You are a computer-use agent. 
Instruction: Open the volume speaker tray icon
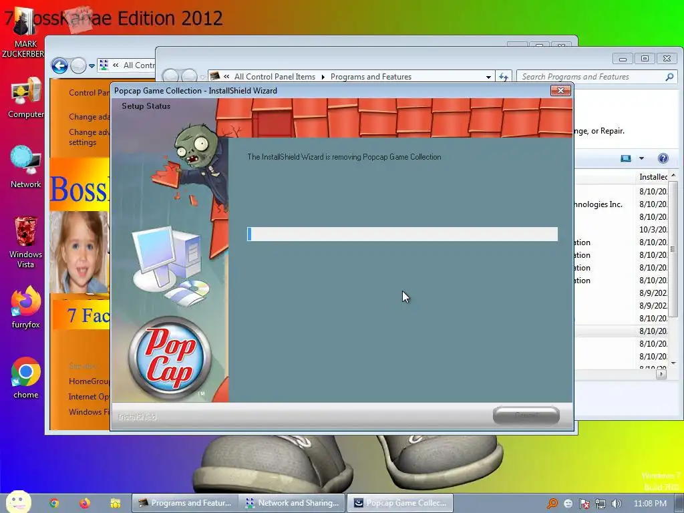(616, 504)
